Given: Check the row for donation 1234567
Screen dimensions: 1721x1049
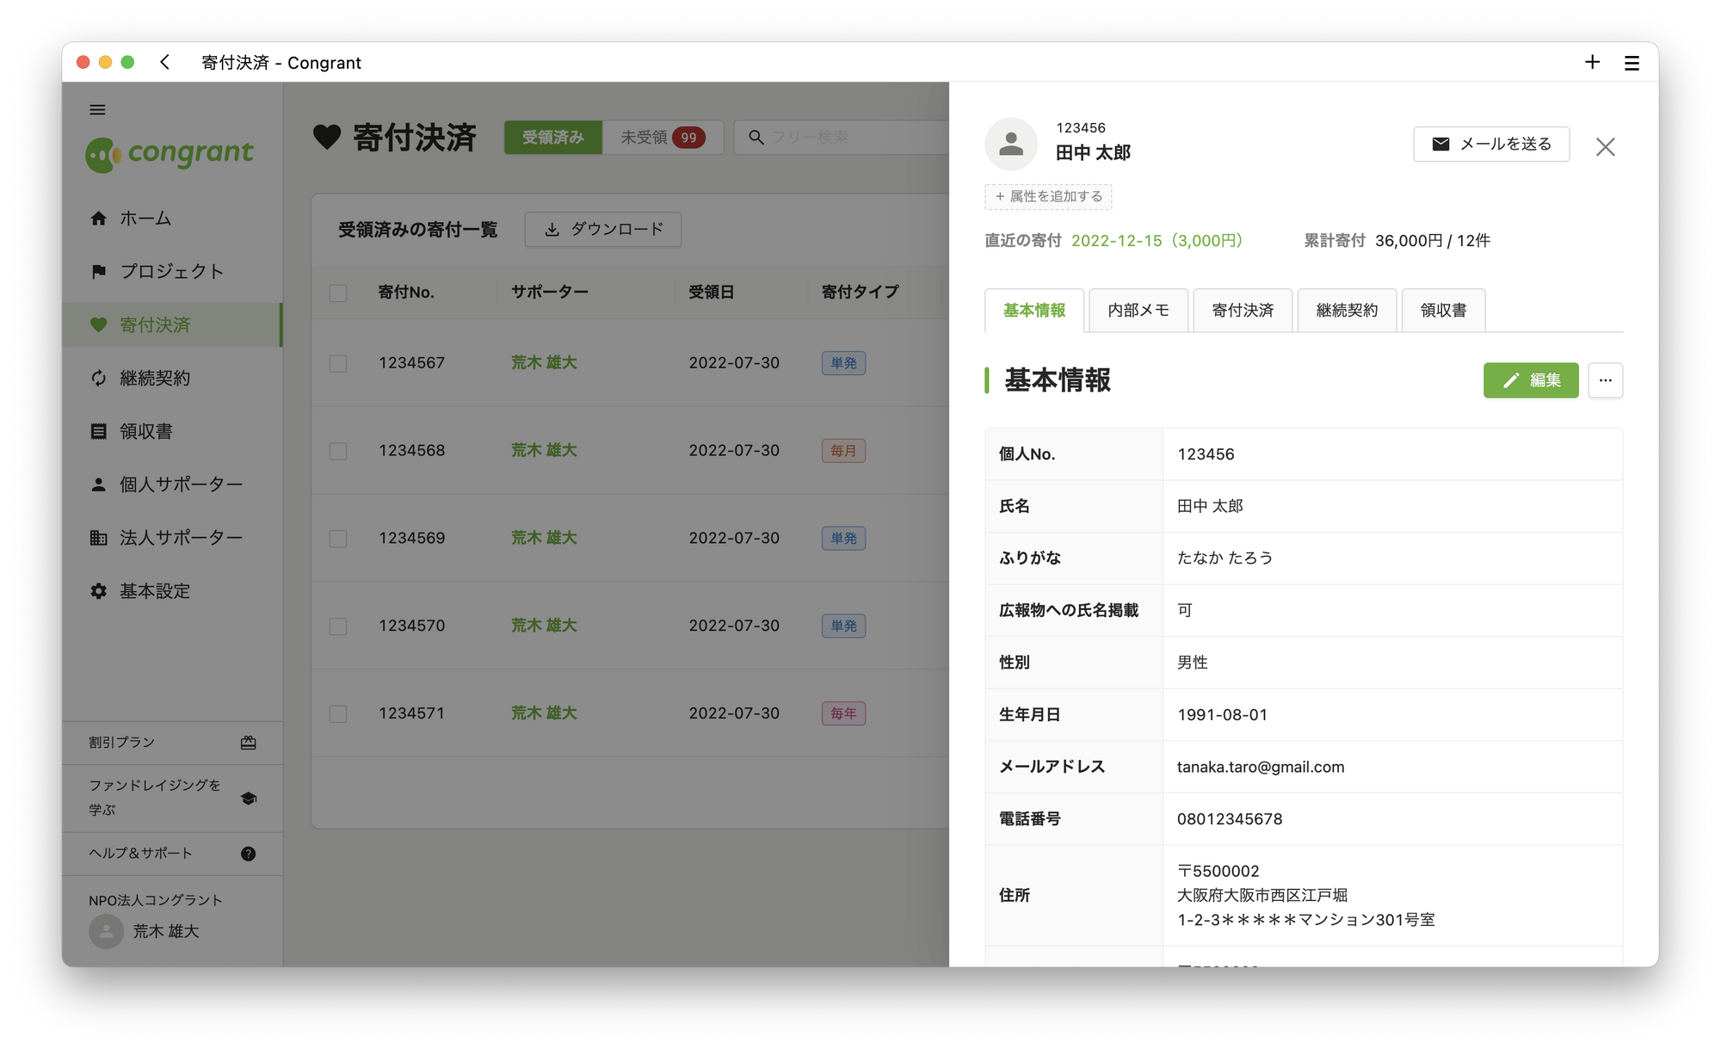Looking at the screenshot, I should pyautogui.click(x=338, y=363).
